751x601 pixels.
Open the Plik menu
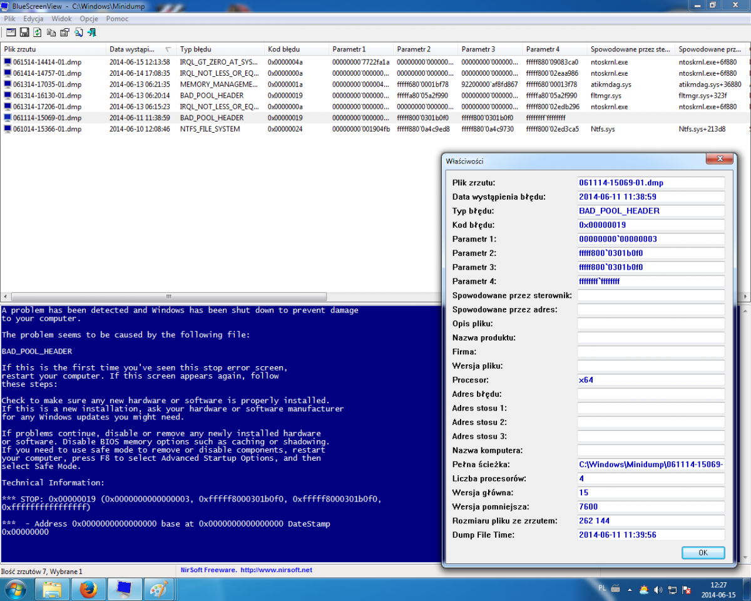(x=9, y=19)
